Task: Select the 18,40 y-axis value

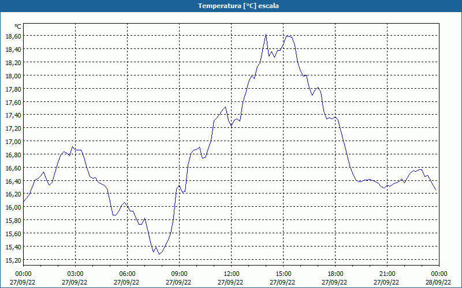Action: pos(13,50)
